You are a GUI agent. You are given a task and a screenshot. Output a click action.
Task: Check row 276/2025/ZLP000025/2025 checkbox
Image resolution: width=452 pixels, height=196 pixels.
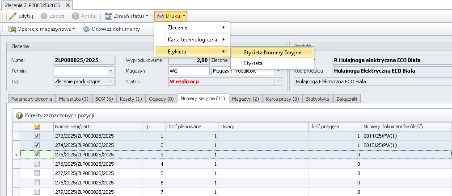pos(37,164)
